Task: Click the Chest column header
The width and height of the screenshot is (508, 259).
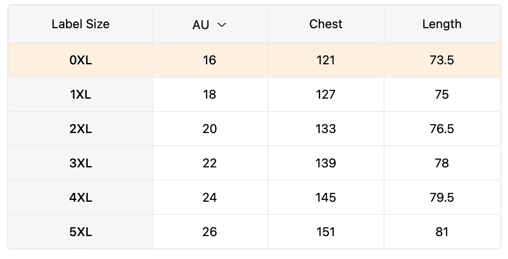Action: [325, 24]
